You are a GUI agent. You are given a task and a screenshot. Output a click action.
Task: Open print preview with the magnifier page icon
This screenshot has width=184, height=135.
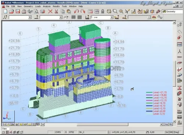(36, 11)
